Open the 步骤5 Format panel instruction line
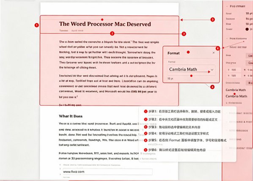Viewport: 253px width, 181px height. (187, 140)
